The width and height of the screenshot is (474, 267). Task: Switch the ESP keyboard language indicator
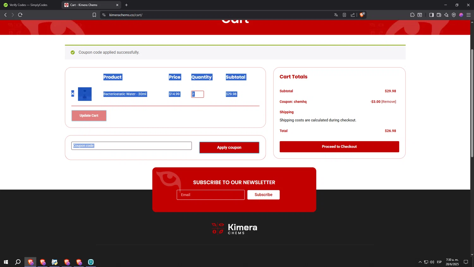(x=439, y=262)
